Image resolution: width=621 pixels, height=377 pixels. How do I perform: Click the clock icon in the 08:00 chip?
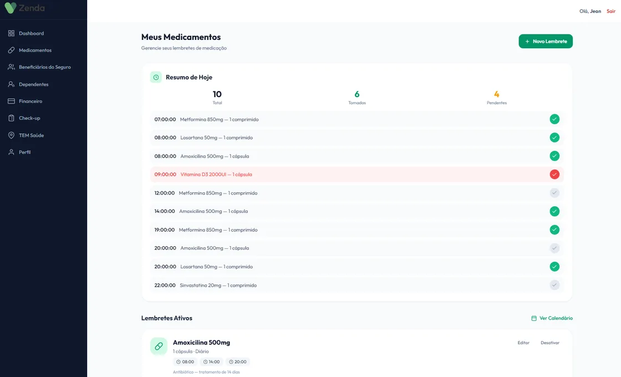click(178, 362)
